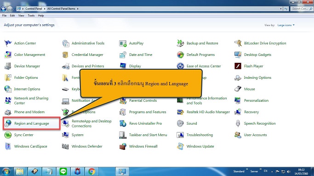The width and height of the screenshot is (314, 176).
Task: Click the Speech Recognition microphone icon
Action: pyautogui.click(x=238, y=123)
